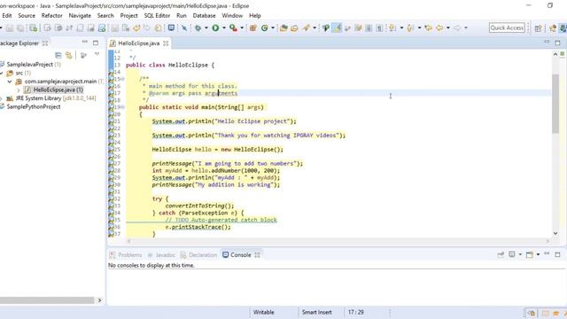Open the Navigate menu
Screen dimensions: 567x319
click(x=80, y=16)
